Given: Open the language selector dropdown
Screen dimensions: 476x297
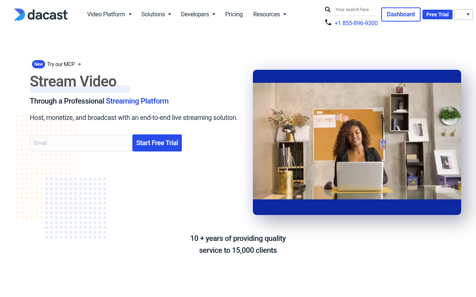Looking at the screenshot, I should click(464, 14).
